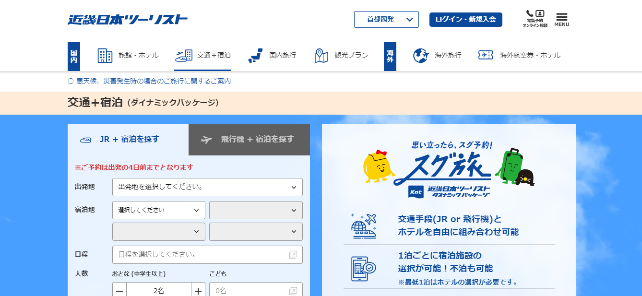Screen dimensions: 642x296
Task: Open the hamburger MENU icon
Action: click(561, 19)
